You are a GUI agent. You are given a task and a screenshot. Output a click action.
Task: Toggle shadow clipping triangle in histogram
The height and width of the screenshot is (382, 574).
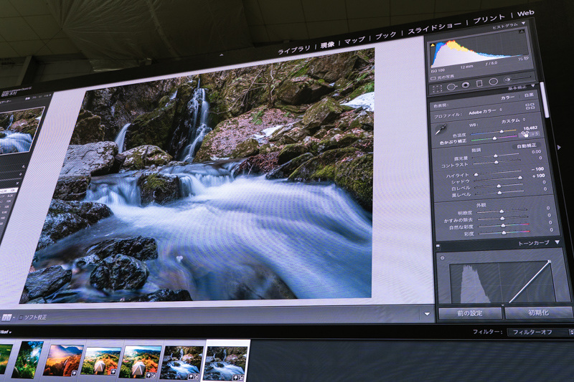click(x=433, y=45)
